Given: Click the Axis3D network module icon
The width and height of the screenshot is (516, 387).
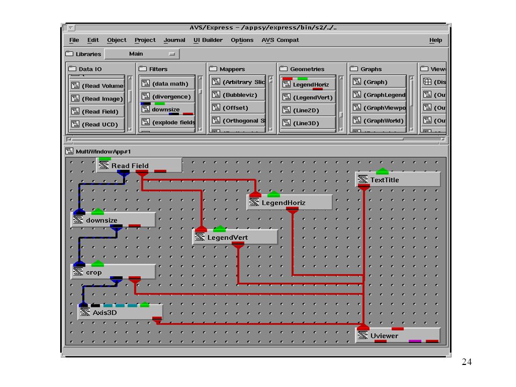Looking at the screenshot, I should [x=85, y=312].
